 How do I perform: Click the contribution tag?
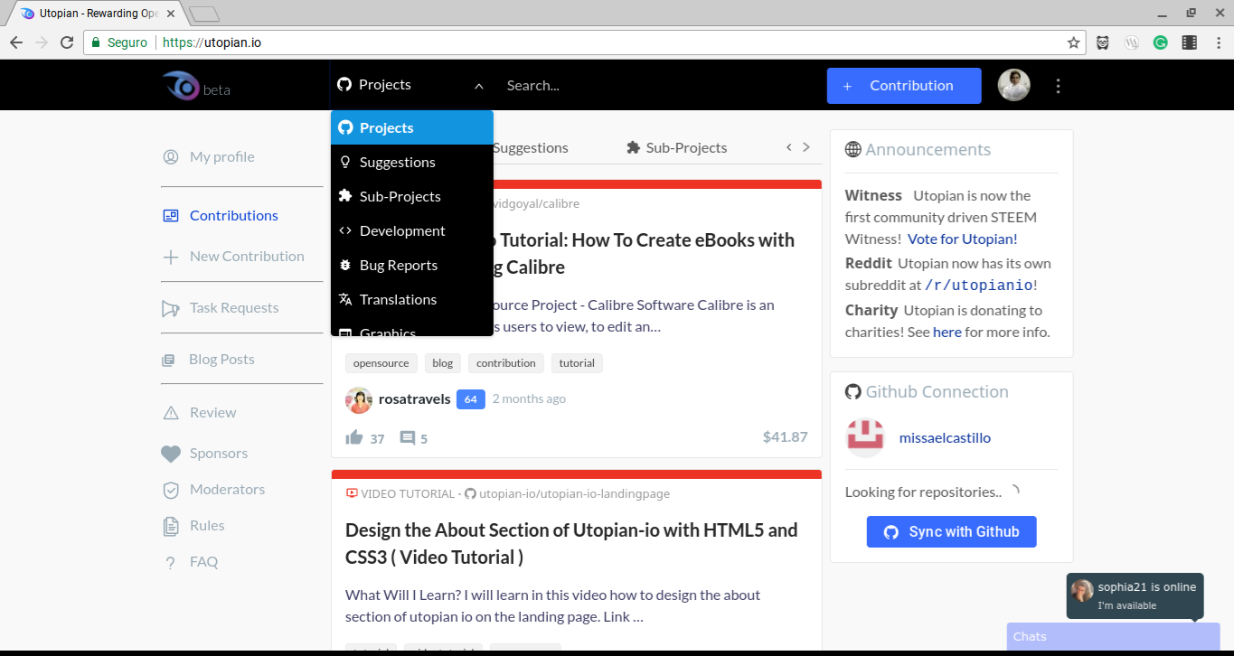(506, 363)
